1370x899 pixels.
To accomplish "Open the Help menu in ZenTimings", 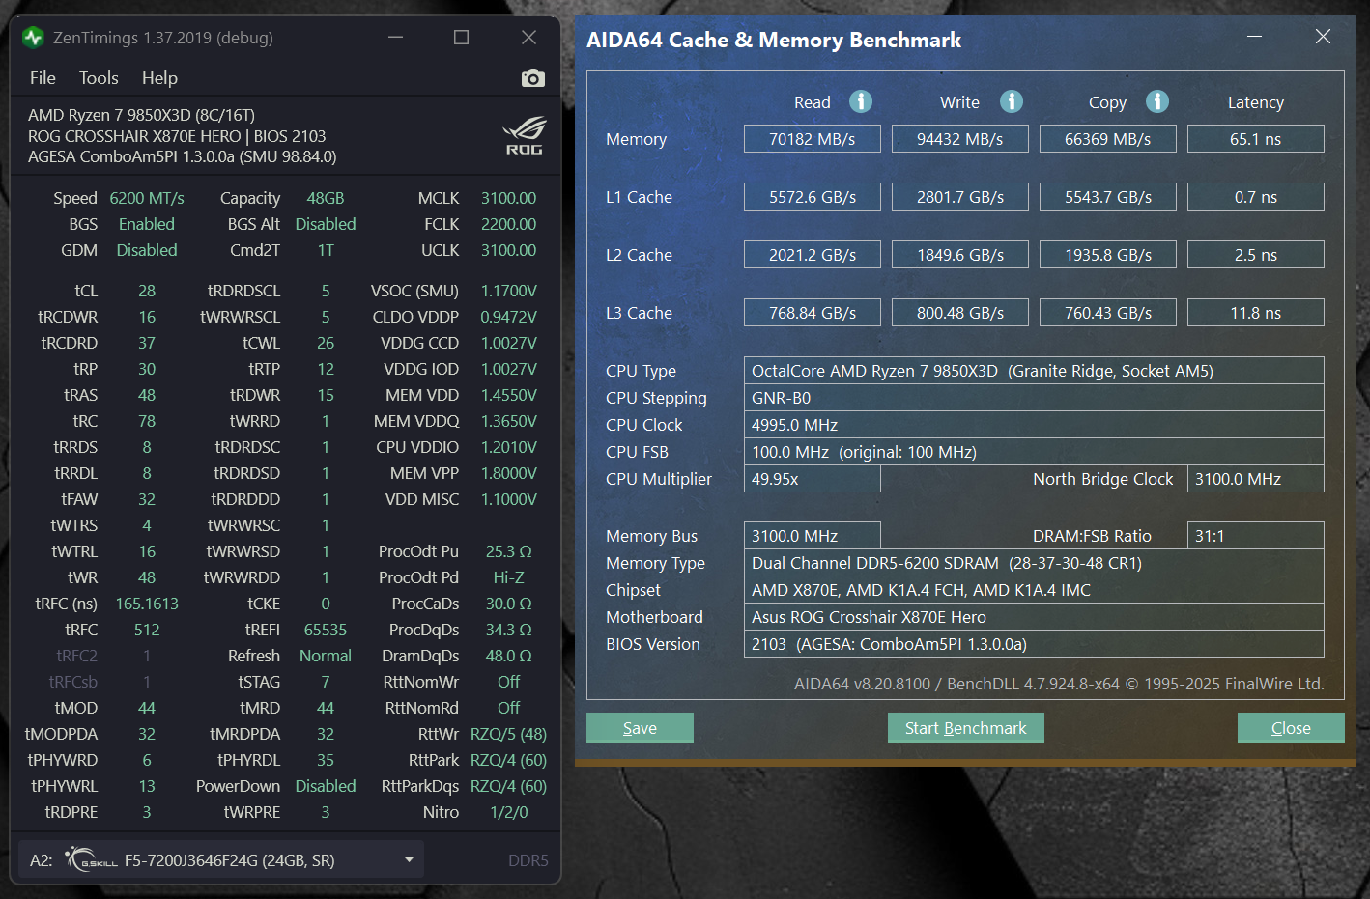I will pos(159,78).
